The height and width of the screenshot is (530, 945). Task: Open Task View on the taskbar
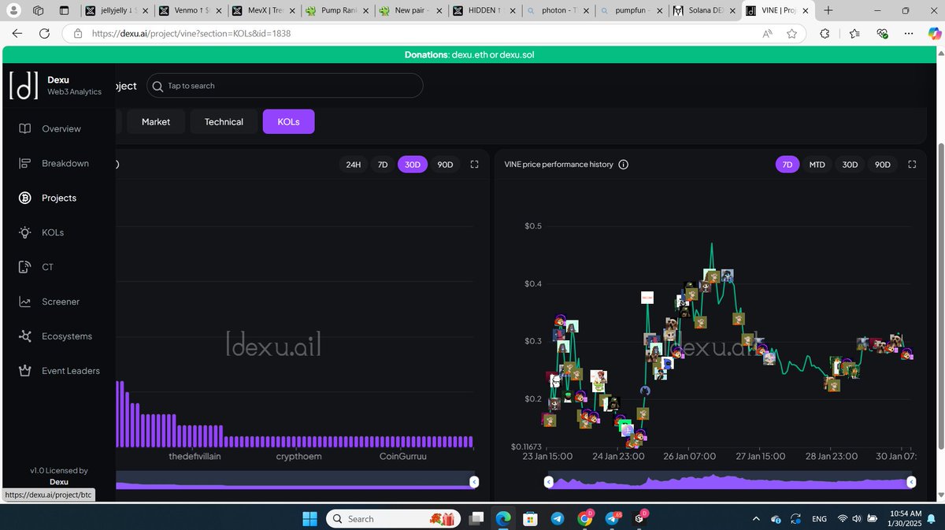pyautogui.click(x=476, y=519)
